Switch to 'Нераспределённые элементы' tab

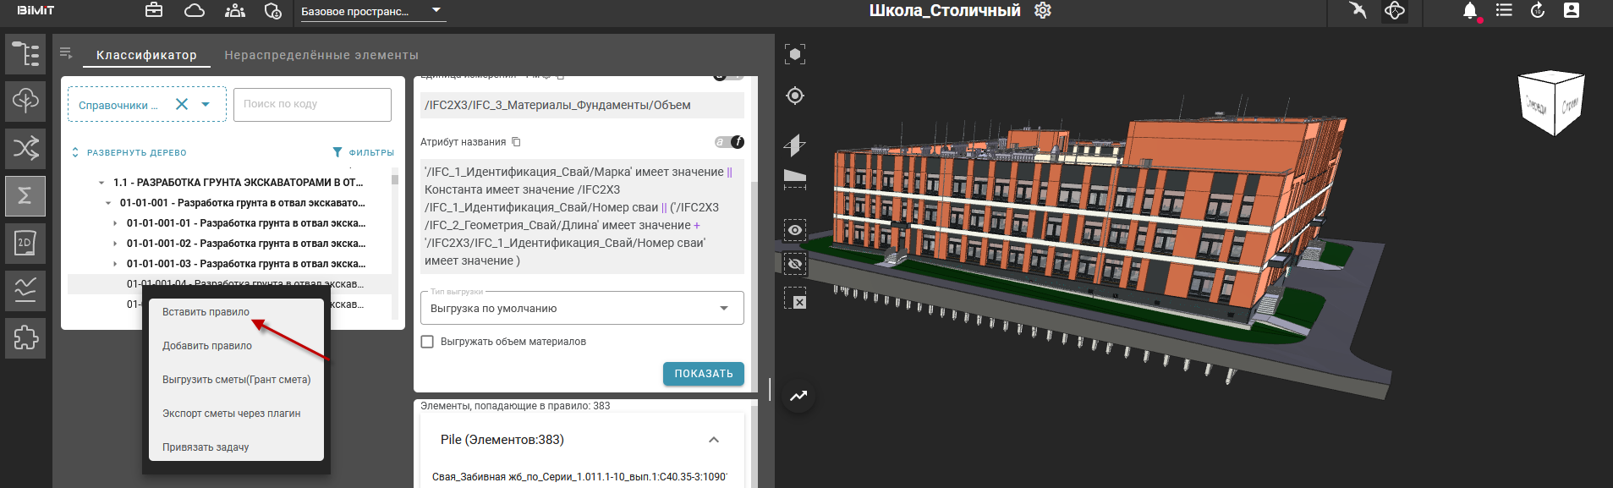tap(321, 55)
